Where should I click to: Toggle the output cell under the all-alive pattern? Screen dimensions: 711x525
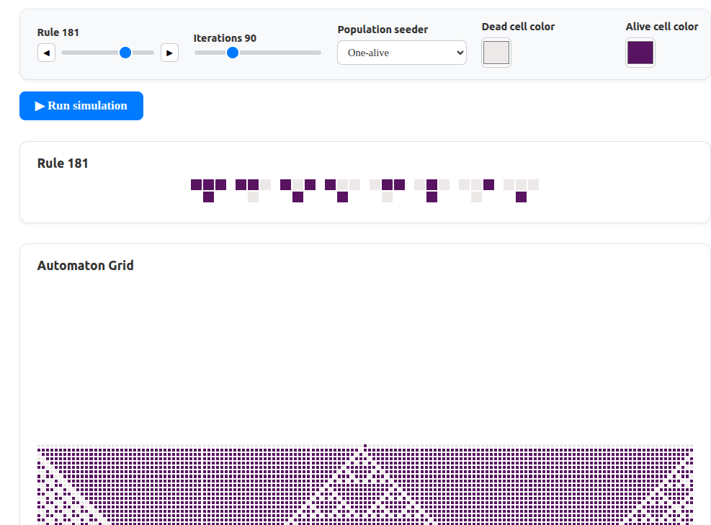(x=207, y=196)
